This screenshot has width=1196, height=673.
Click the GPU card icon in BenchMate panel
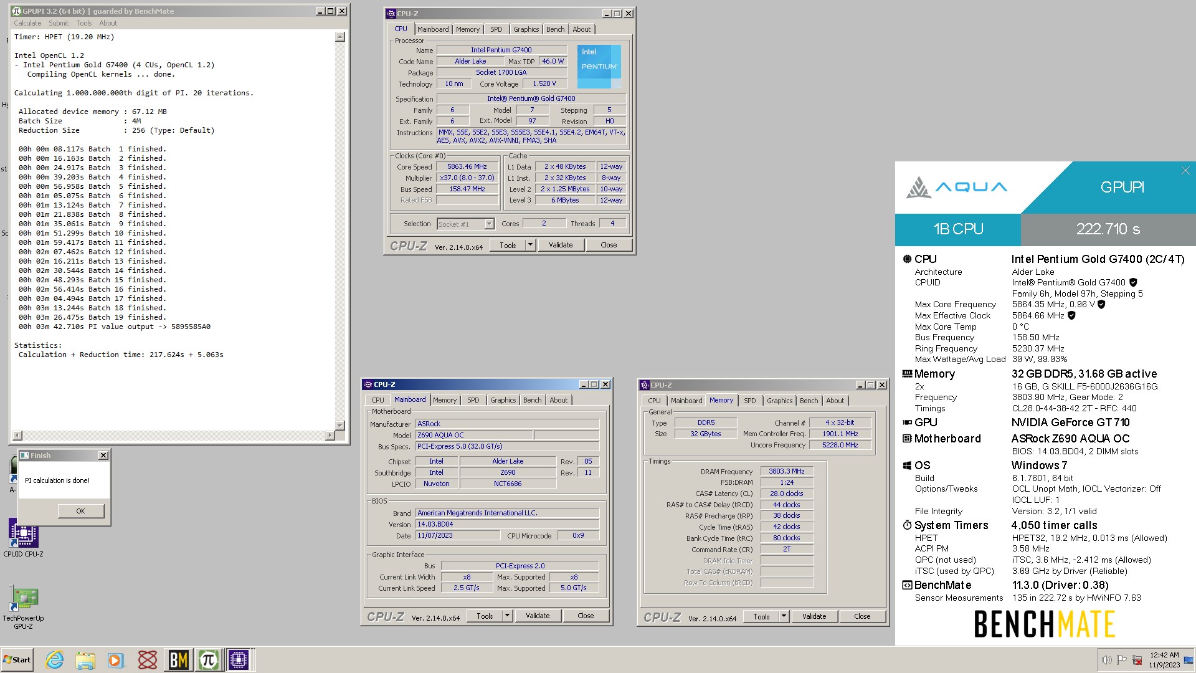coord(907,422)
